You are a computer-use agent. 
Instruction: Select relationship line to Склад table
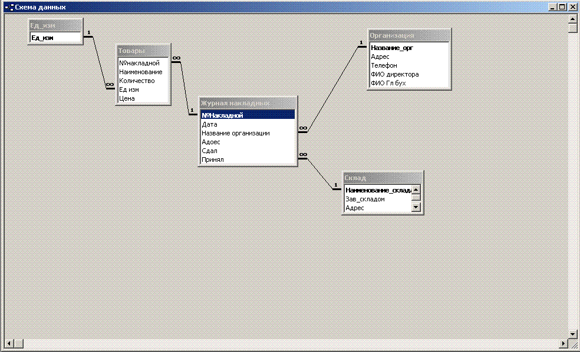tap(319, 174)
